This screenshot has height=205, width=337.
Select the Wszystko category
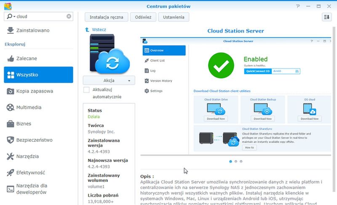38,75
